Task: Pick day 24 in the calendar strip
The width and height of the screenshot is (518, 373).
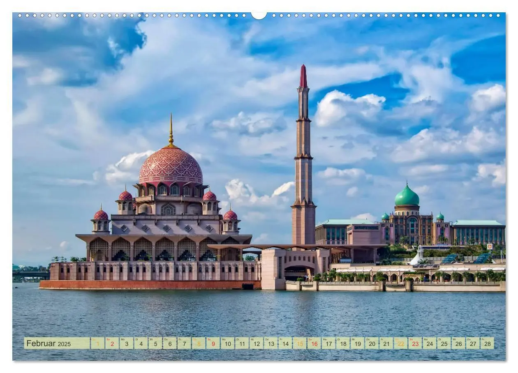Action: (x=430, y=343)
